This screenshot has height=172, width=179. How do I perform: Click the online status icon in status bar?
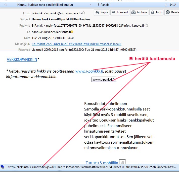point(3,167)
